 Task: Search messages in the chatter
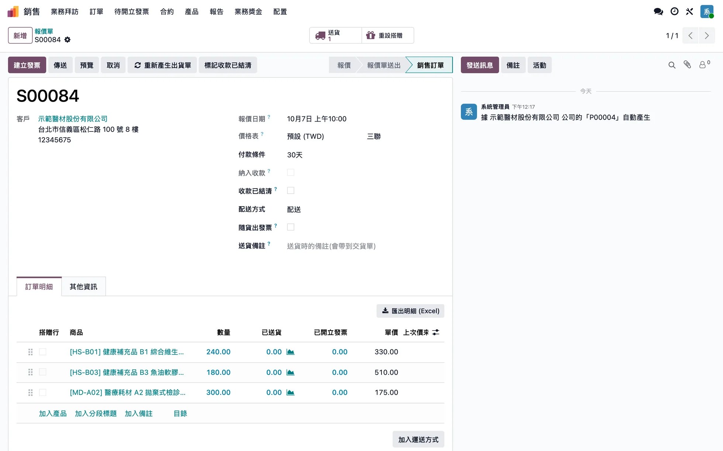pos(672,65)
